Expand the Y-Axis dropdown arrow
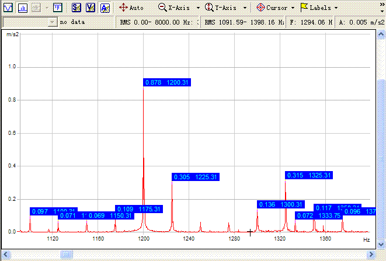 245,8
